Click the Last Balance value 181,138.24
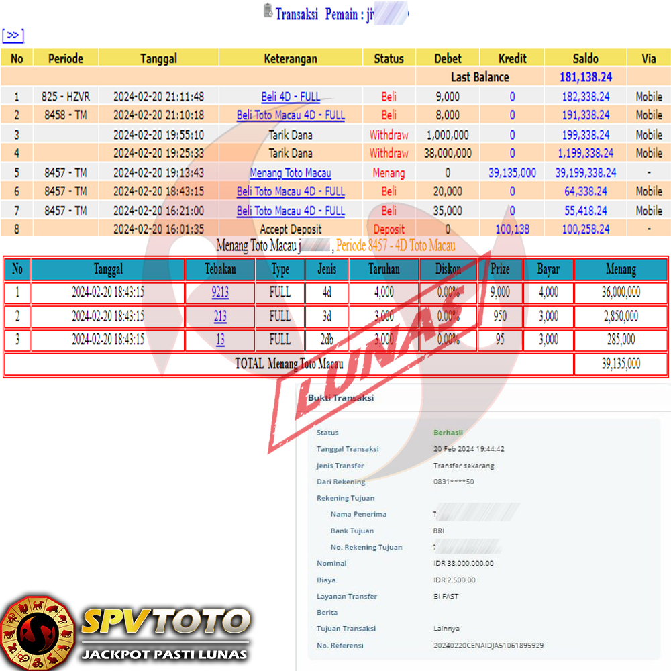Viewport: 671px width, 671px height. click(x=585, y=77)
